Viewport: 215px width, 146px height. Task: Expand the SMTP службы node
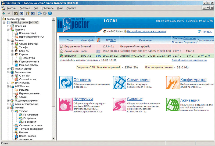point(8,83)
